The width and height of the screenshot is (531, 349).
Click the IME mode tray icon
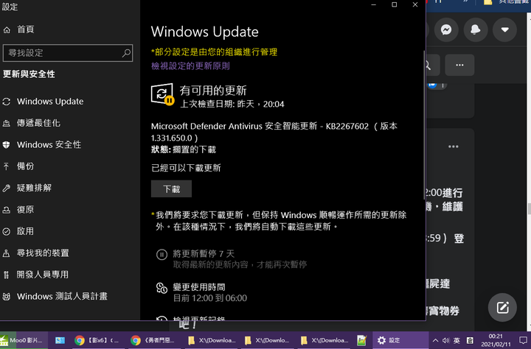[x=470, y=341]
